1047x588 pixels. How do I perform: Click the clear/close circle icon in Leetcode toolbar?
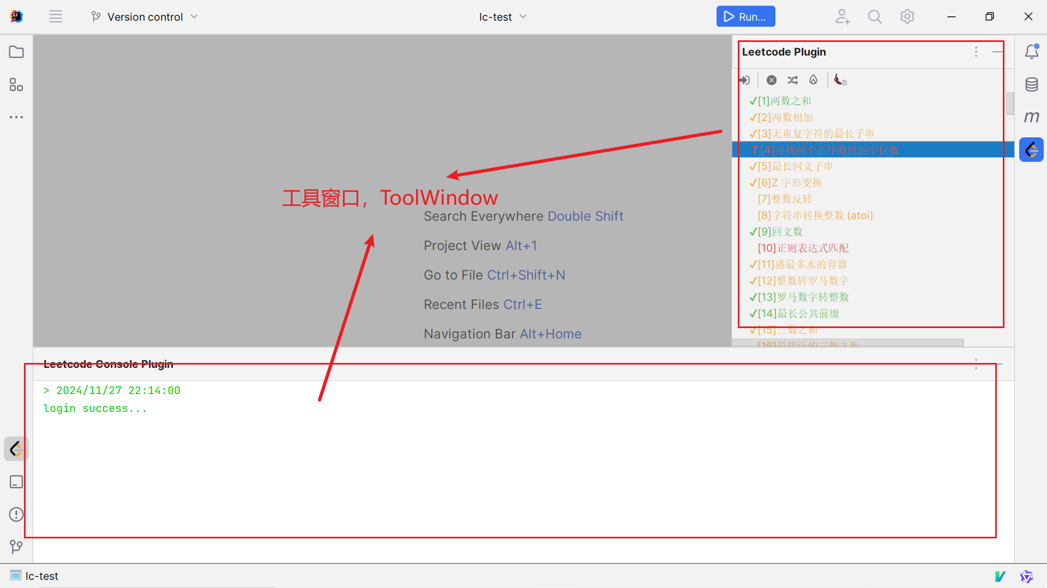(x=772, y=80)
